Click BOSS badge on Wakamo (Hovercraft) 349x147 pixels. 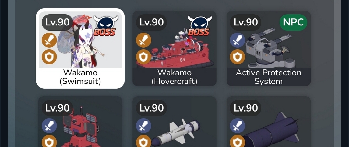pyautogui.click(x=199, y=25)
